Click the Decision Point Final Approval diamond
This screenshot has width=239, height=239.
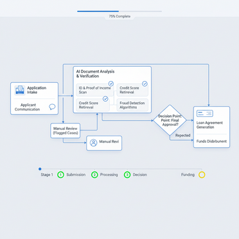click(170, 120)
